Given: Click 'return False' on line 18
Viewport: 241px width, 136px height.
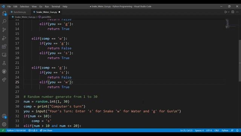Looking at the screenshot, I should point(59,48).
